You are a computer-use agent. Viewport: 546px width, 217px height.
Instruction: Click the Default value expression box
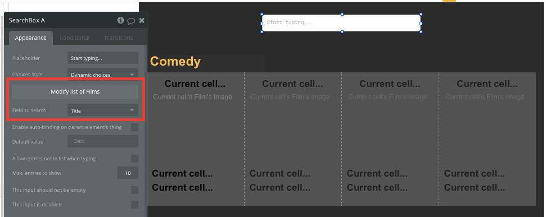103,141
